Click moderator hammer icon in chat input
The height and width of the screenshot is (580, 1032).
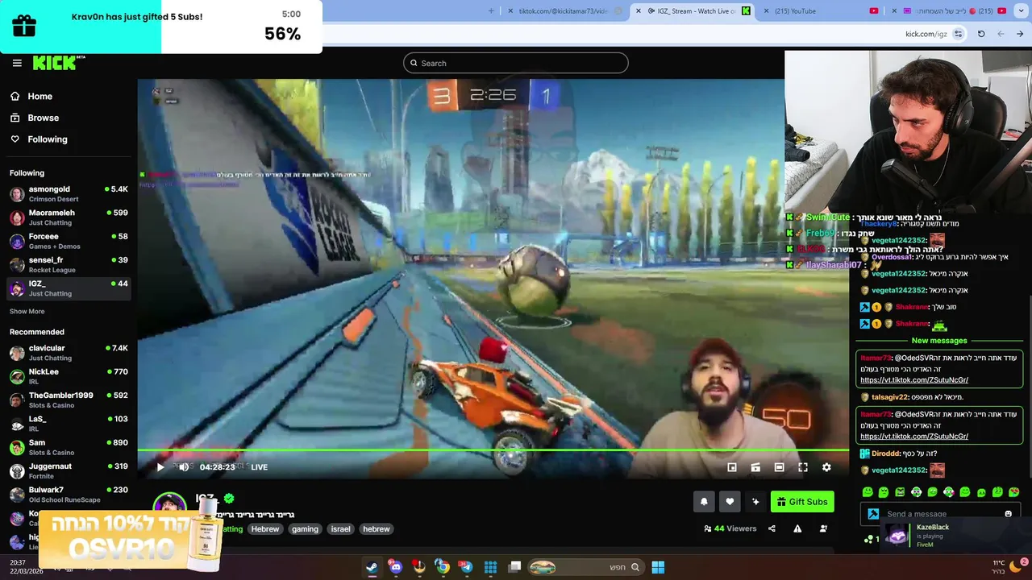(873, 514)
